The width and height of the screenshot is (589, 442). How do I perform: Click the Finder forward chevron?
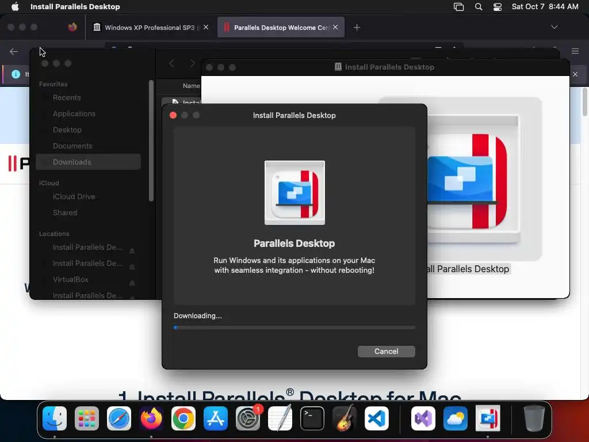point(192,63)
